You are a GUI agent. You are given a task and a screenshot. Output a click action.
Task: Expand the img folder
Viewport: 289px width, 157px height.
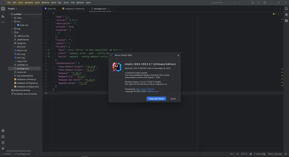coord(12,29)
